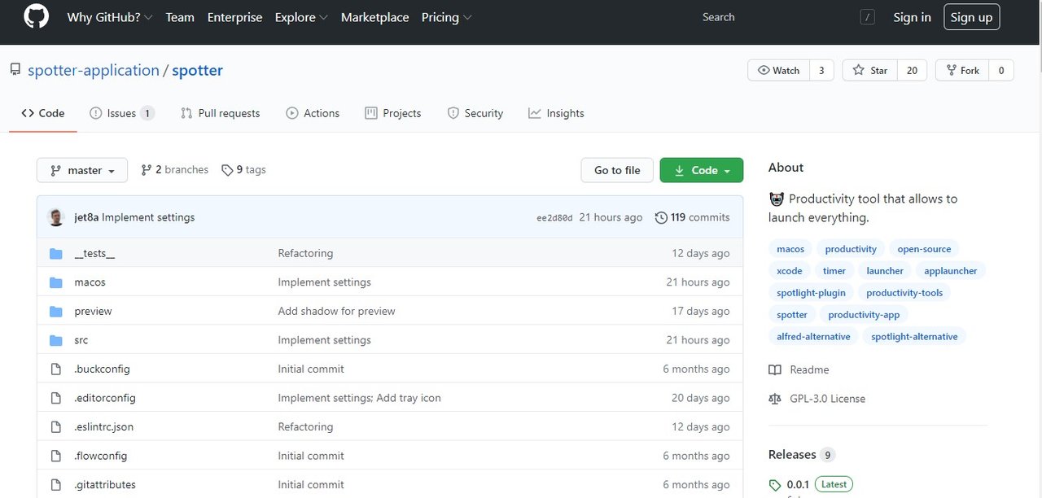Click the .buckconfig file icon

pyautogui.click(x=56, y=369)
